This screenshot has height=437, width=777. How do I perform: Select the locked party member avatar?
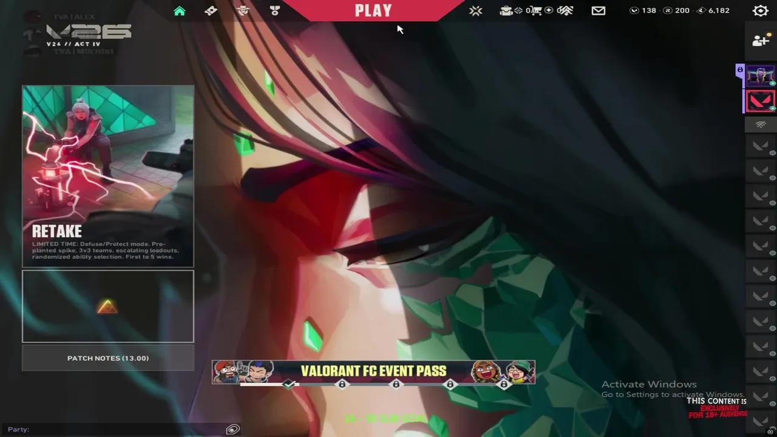[760, 76]
